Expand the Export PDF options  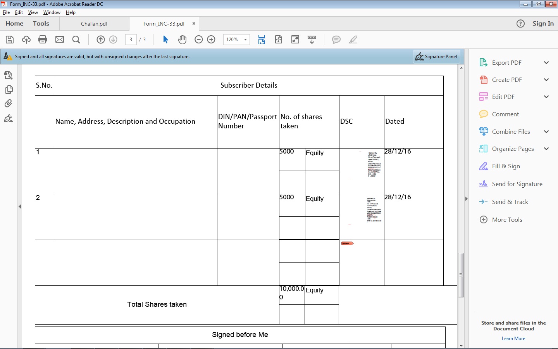546,62
